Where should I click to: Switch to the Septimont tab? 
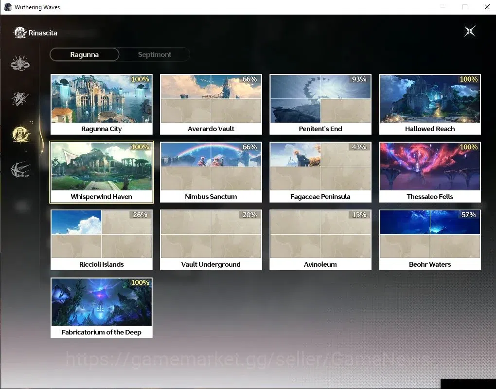[x=154, y=55]
